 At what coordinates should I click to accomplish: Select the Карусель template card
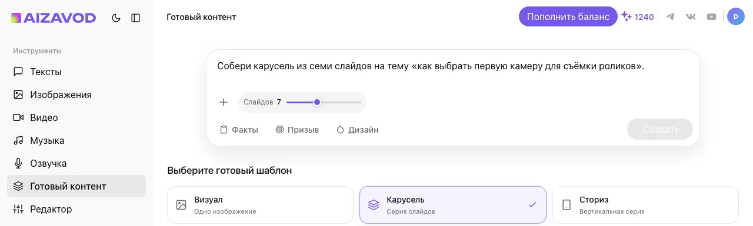point(452,205)
